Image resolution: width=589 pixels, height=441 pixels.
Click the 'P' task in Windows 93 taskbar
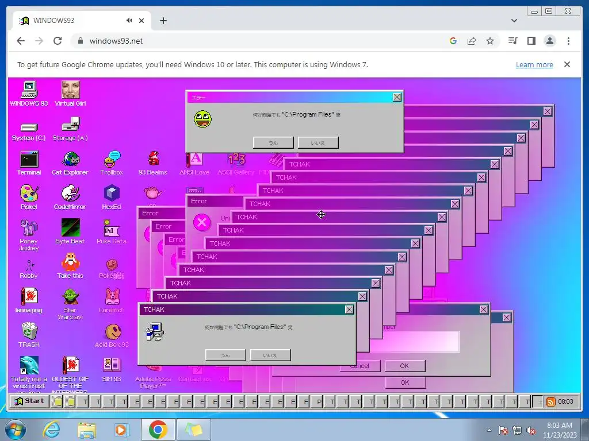[x=318, y=402]
